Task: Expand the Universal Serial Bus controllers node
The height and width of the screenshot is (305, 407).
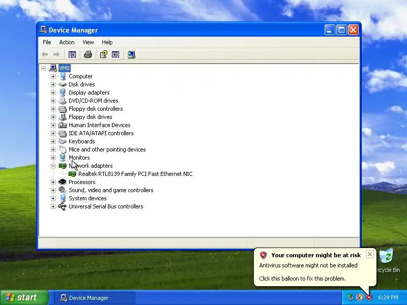Action: [x=53, y=206]
